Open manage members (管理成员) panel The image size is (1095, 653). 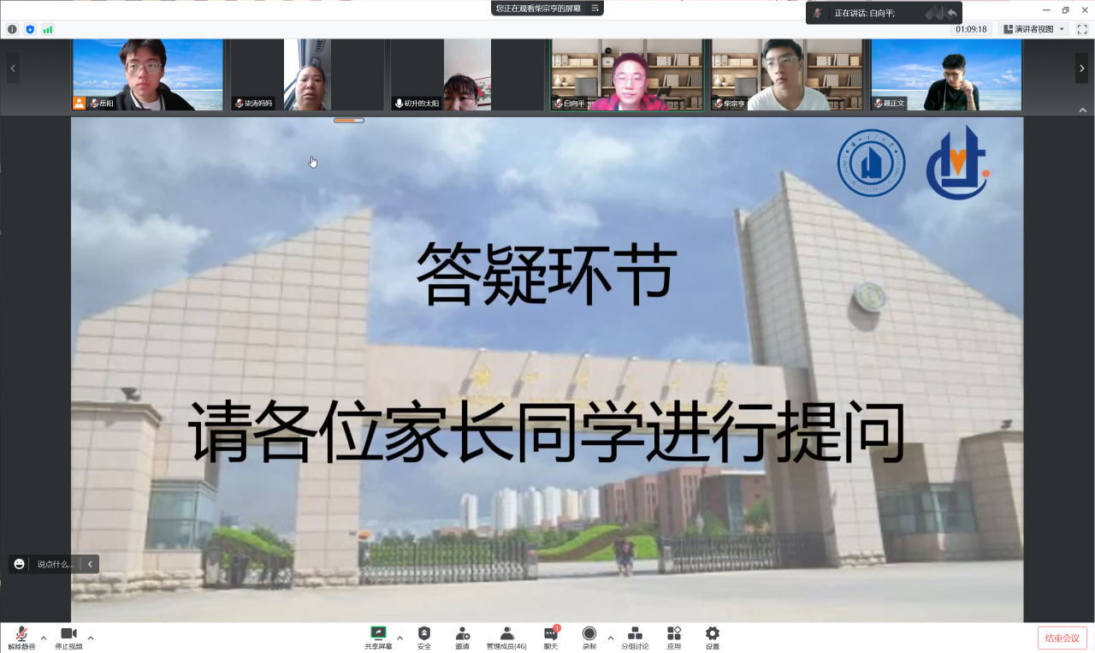click(x=506, y=637)
